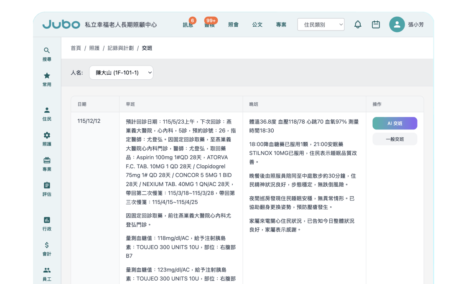468x284 pixels.
Task: Open 簽核 approvals with 99+ badge
Action: coord(209,25)
